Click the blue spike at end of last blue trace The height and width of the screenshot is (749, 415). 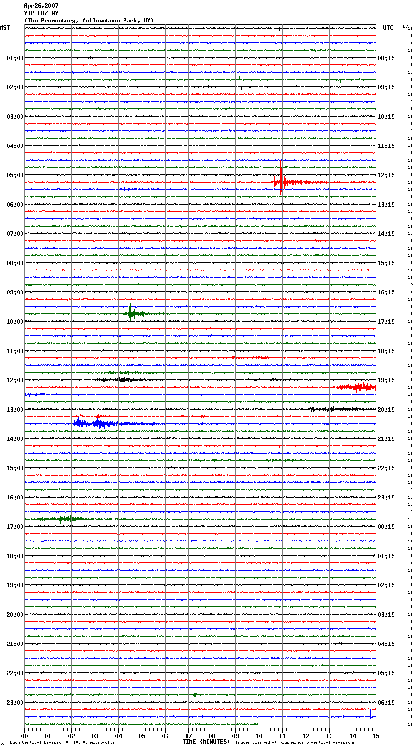[x=371, y=716]
